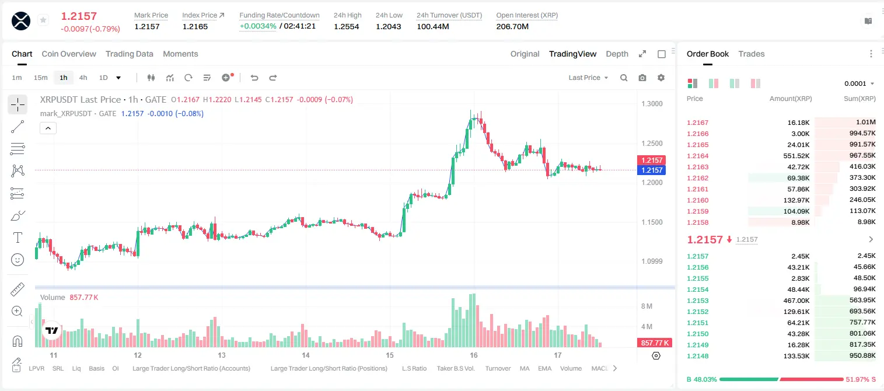The height and width of the screenshot is (391, 884).
Task: Click the candlestick chart type icon
Action: coord(152,78)
